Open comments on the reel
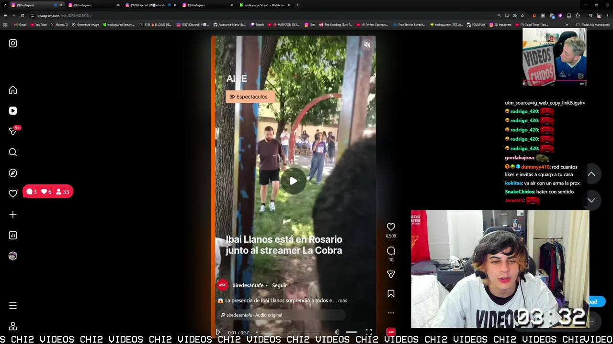The image size is (613, 344). [391, 251]
